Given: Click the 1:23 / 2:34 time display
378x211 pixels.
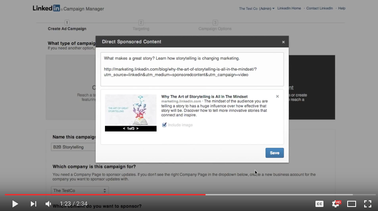Looking at the screenshot, I should click(74, 204).
